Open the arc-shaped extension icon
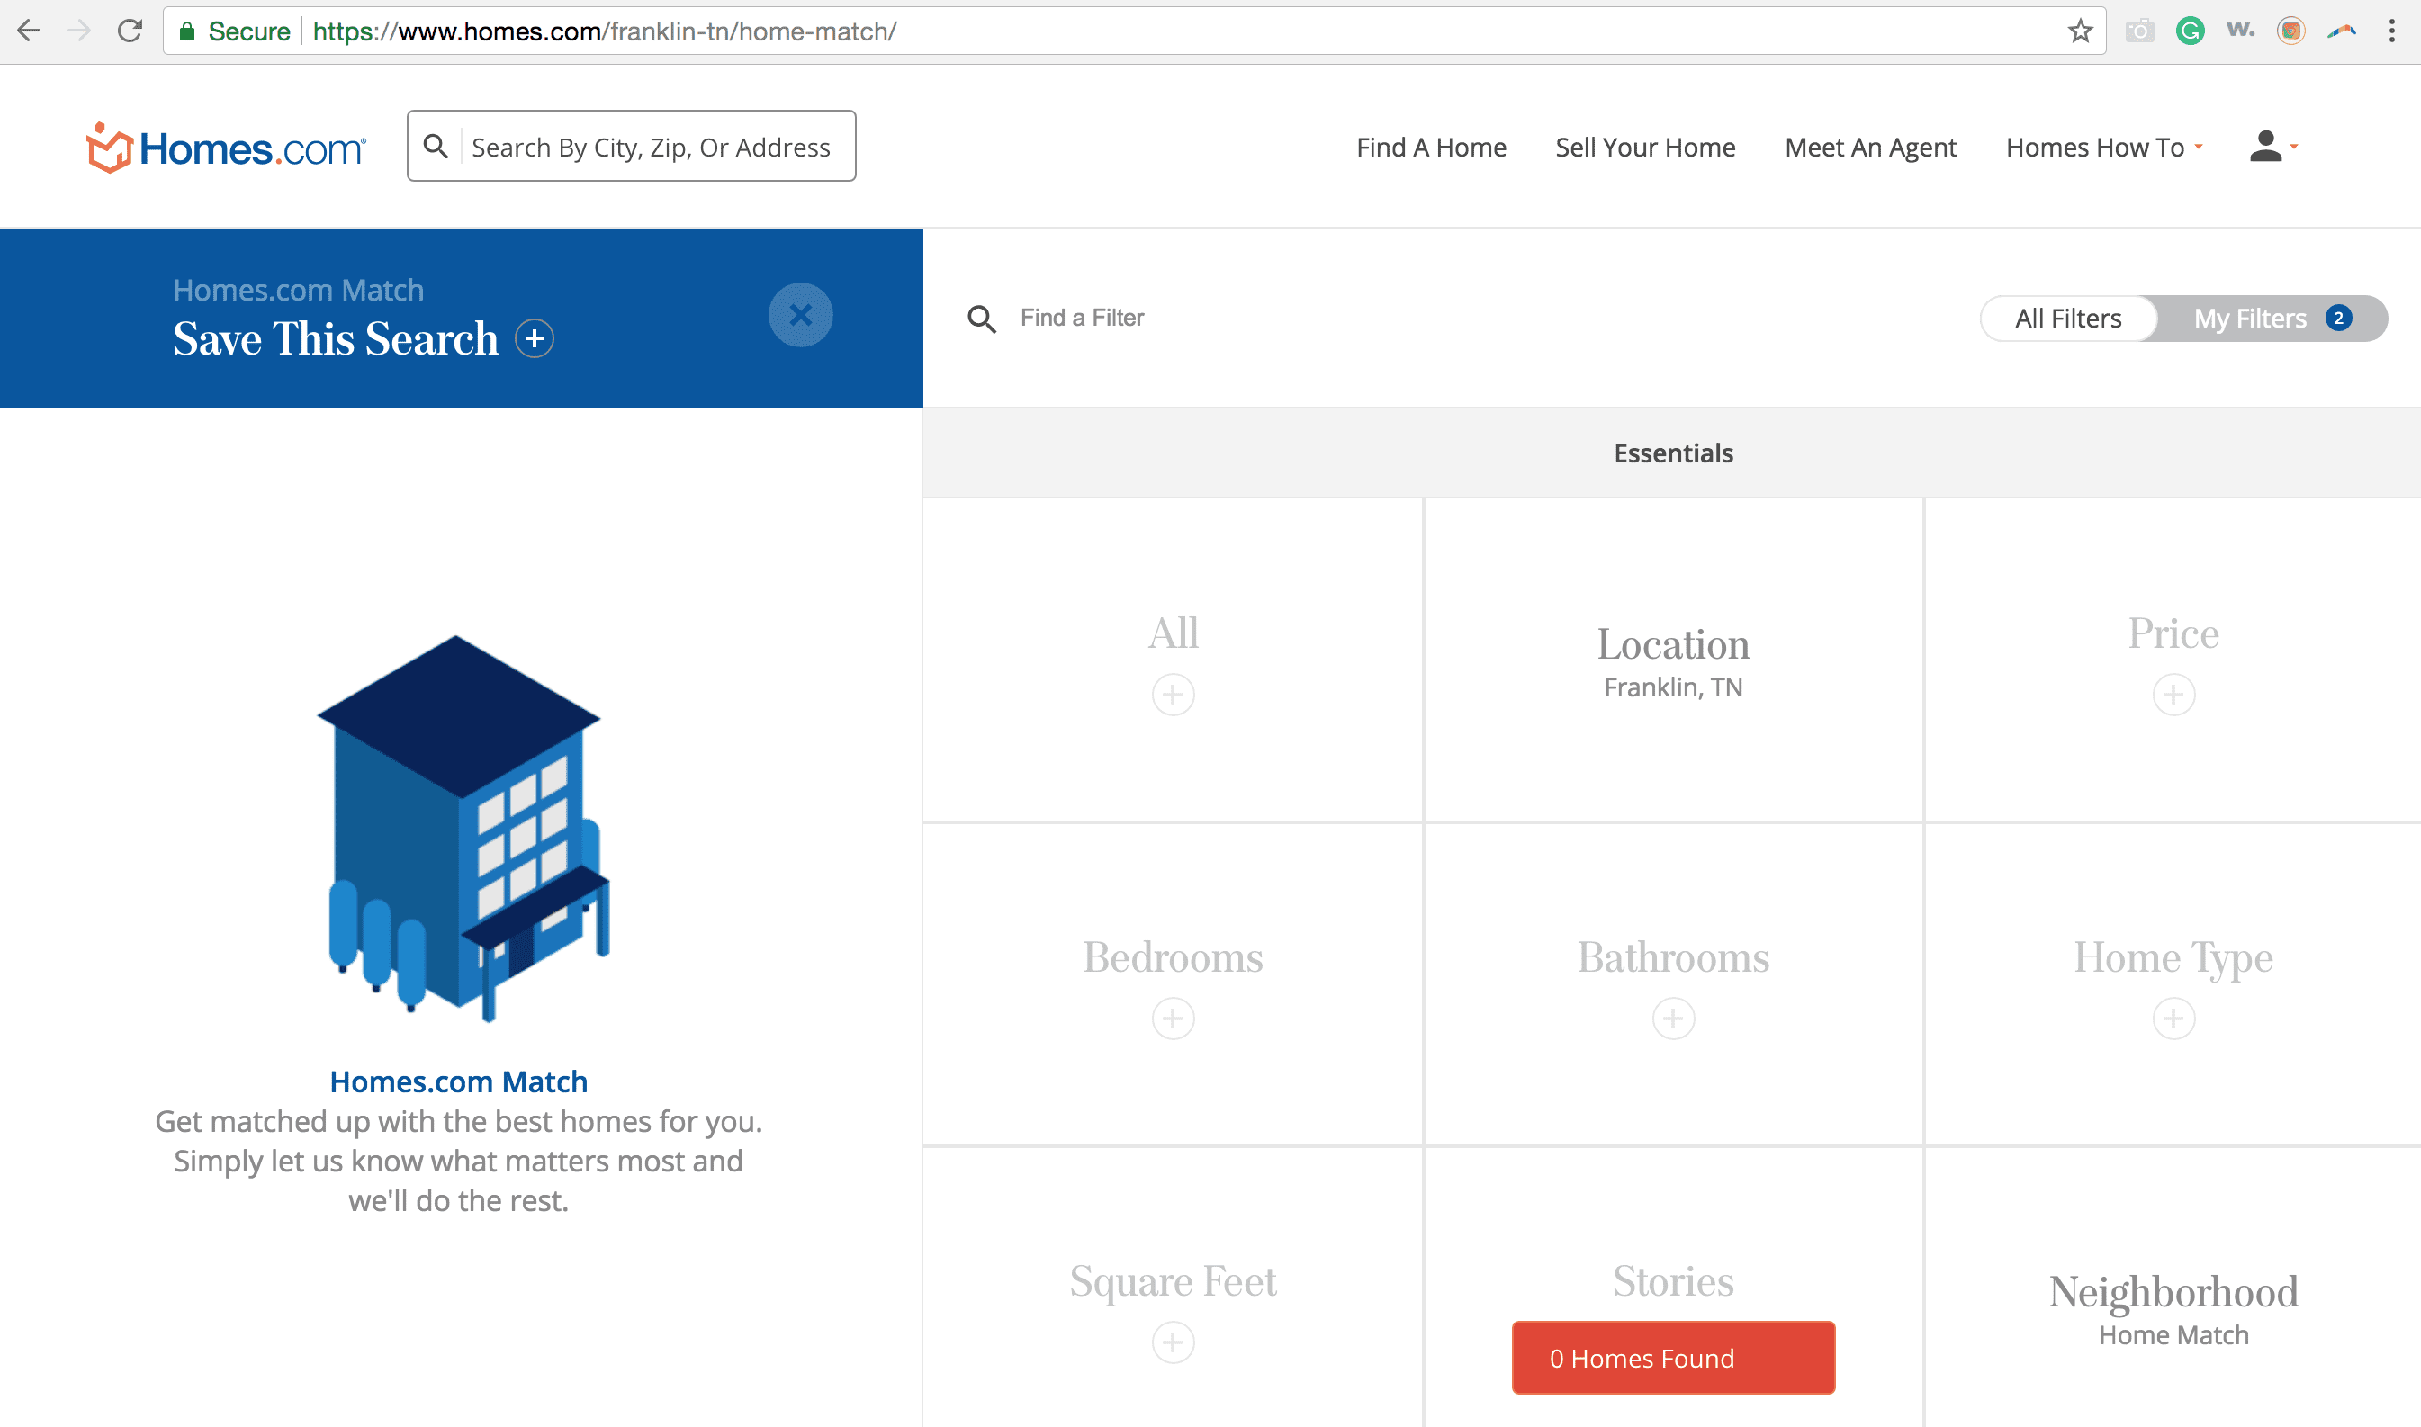Image resolution: width=2421 pixels, height=1427 pixels. [2341, 31]
